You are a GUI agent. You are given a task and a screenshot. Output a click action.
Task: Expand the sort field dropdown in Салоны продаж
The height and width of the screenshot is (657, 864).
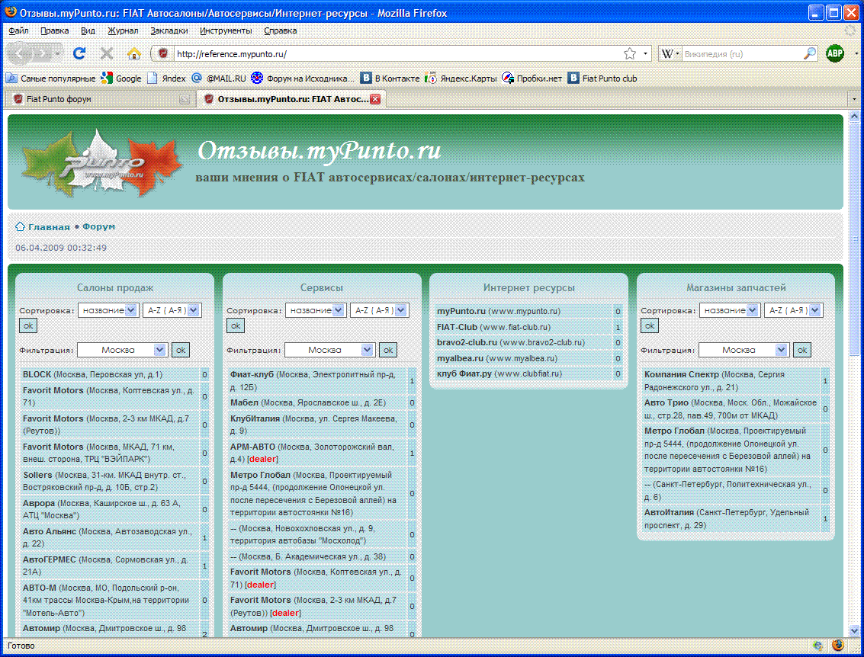108,310
